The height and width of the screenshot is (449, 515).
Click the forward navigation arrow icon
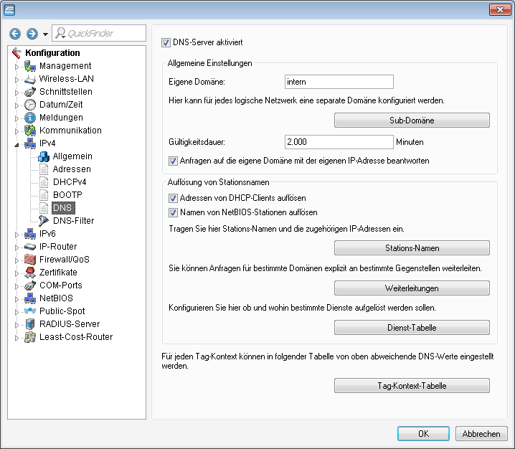(x=32, y=34)
